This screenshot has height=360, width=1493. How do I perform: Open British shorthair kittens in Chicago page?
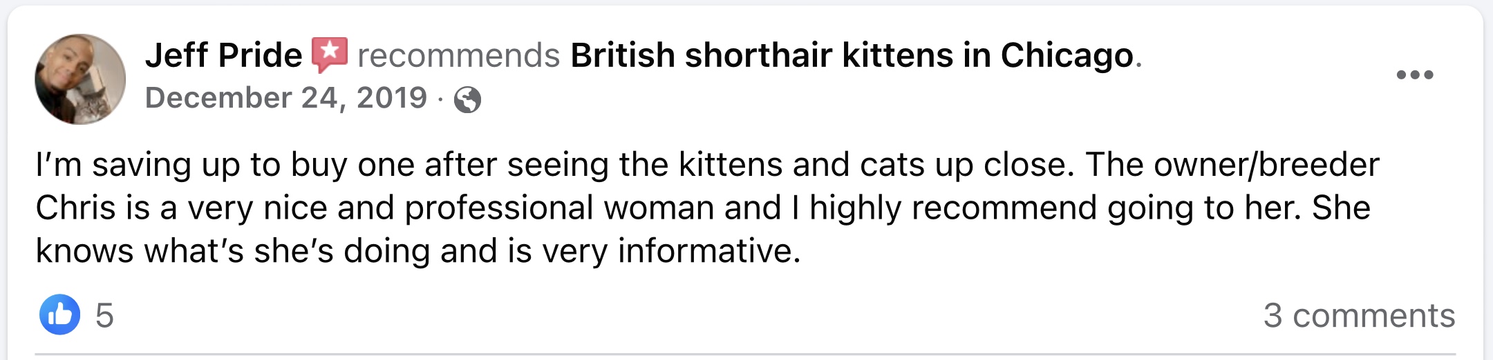click(x=852, y=55)
